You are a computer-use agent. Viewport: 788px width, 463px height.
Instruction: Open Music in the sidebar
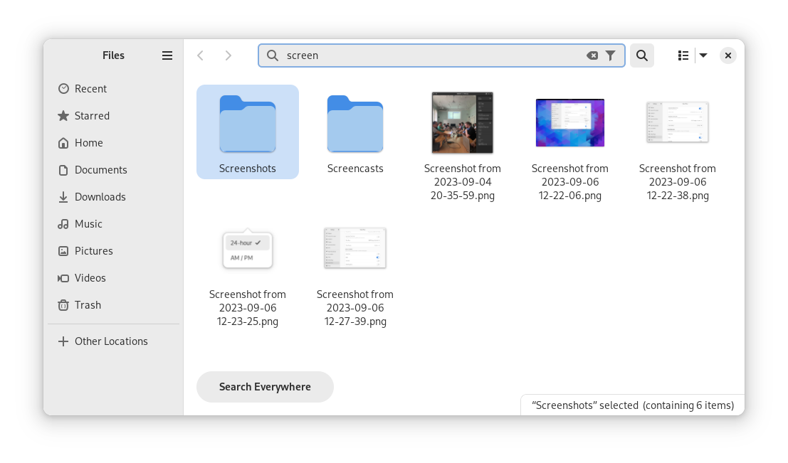113,225
